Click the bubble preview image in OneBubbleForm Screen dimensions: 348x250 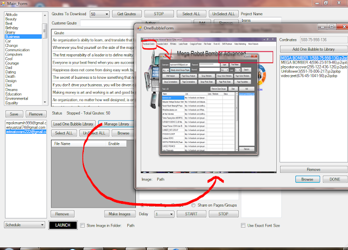coord(209,105)
